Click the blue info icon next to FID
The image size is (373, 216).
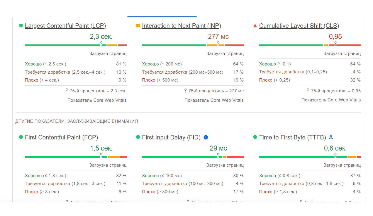tap(206, 137)
